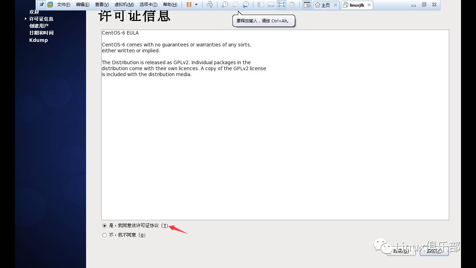Screen dimensions: 476x268
Task: Click the VMware library icon beside the pin
Action: coord(50,5)
